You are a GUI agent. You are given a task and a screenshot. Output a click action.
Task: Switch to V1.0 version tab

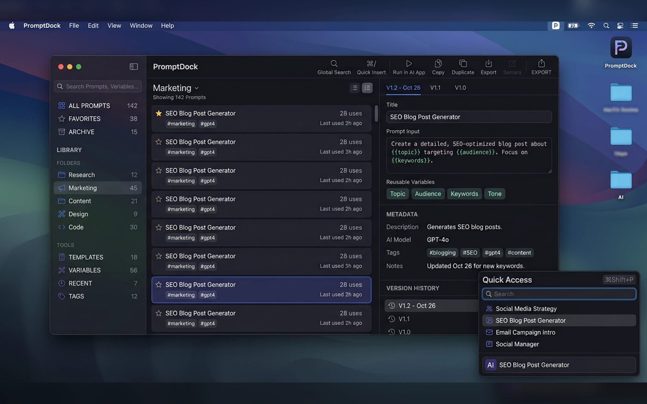(x=460, y=88)
